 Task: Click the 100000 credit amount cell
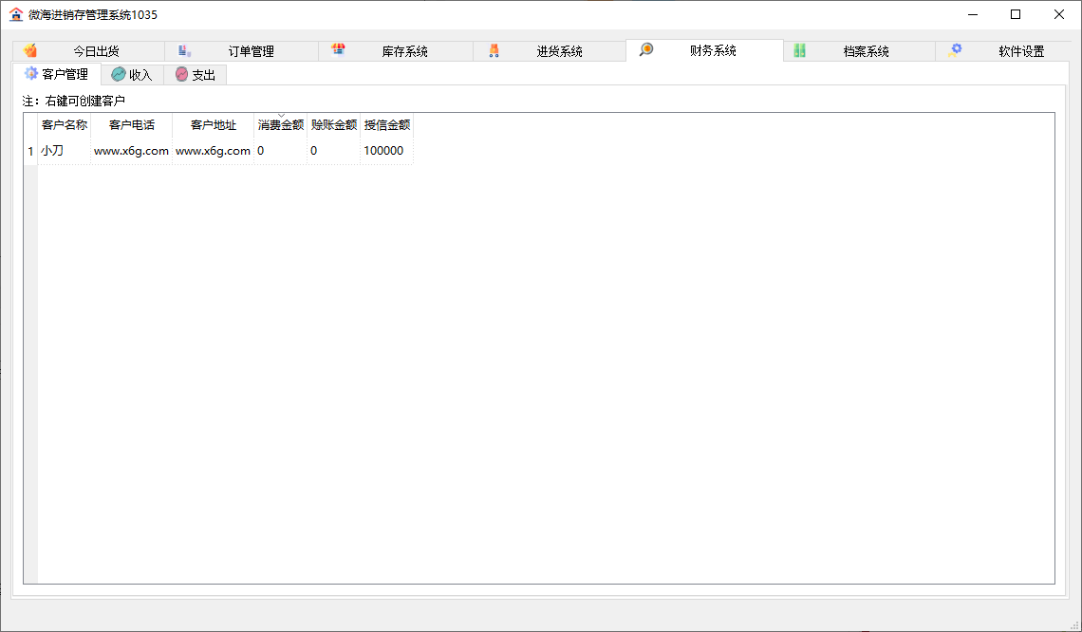click(384, 151)
